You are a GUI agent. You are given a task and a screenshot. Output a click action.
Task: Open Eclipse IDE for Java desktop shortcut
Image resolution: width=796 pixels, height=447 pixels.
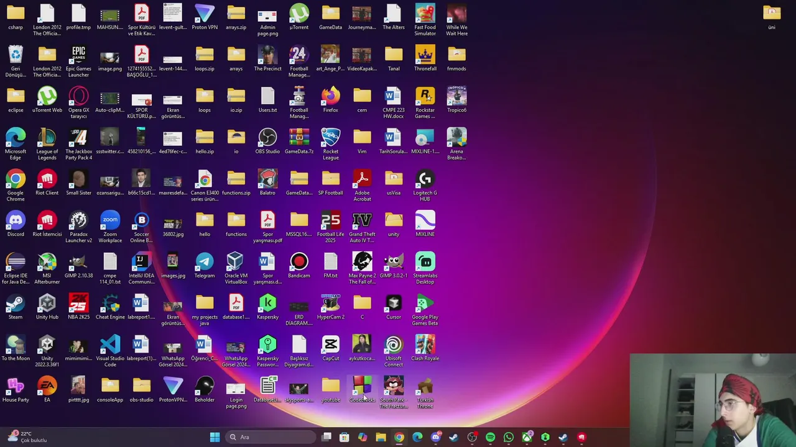16,268
